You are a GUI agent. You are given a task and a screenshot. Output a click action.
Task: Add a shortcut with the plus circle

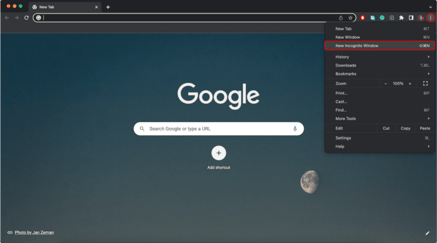pyautogui.click(x=218, y=153)
